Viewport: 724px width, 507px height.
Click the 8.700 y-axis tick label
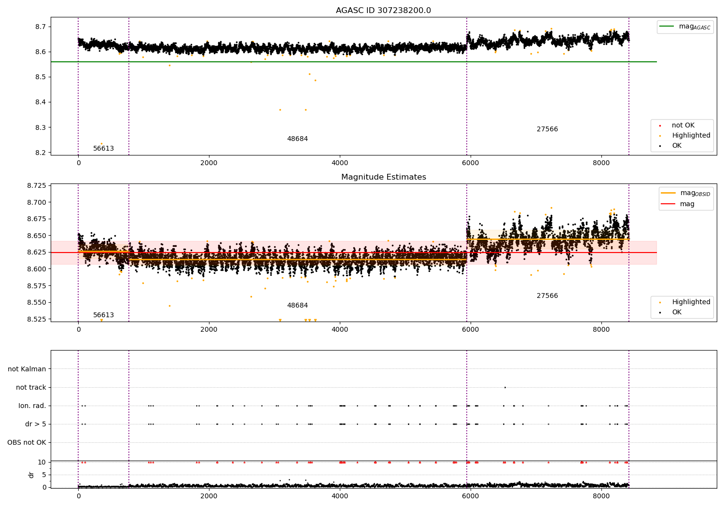tap(37, 202)
